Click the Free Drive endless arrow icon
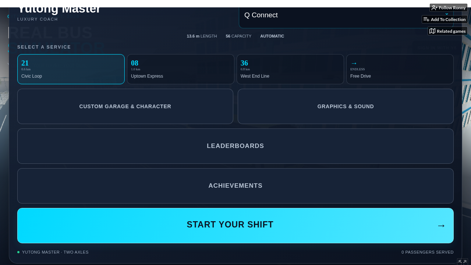 [354, 63]
